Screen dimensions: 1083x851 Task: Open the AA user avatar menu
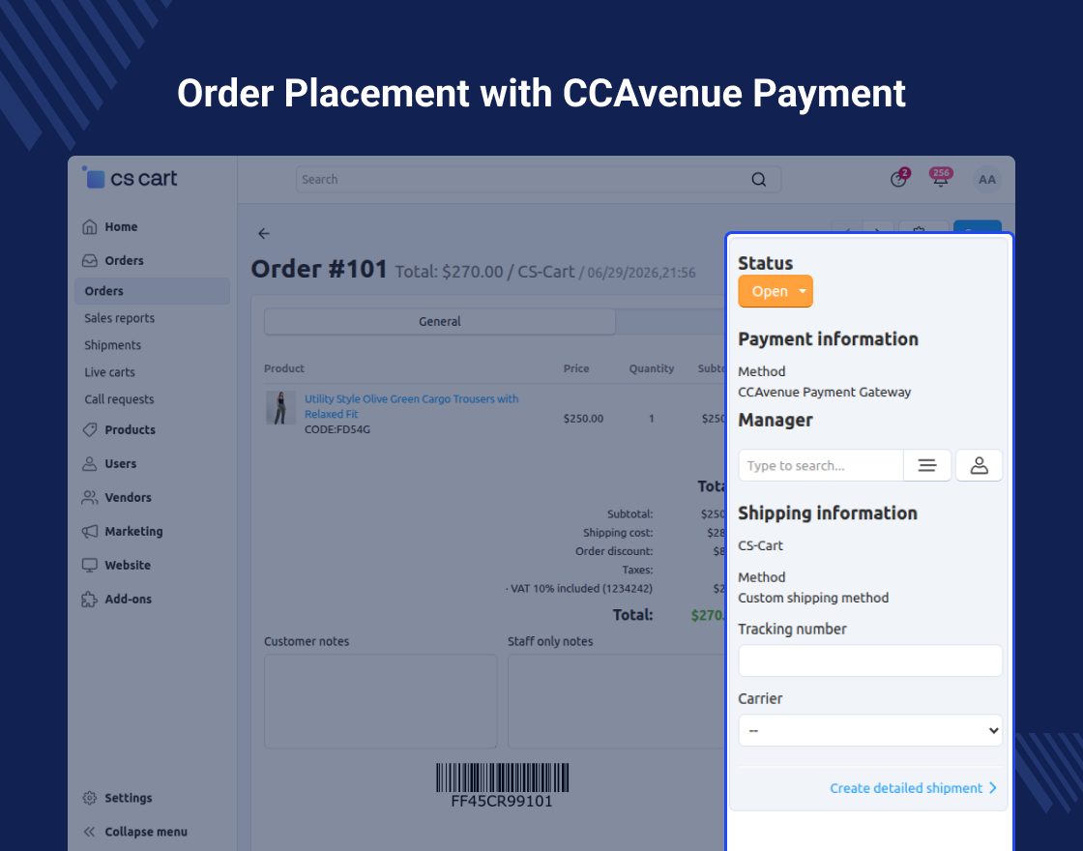[x=987, y=180]
